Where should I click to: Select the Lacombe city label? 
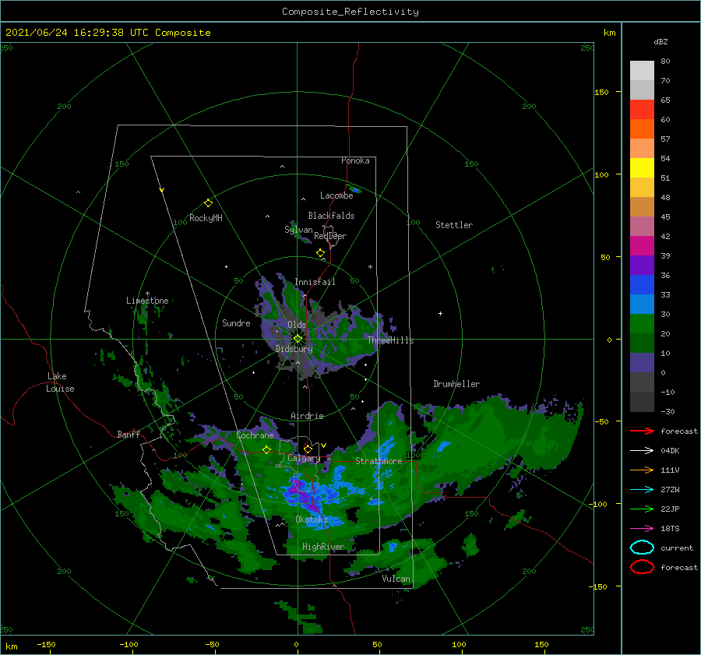pyautogui.click(x=336, y=195)
